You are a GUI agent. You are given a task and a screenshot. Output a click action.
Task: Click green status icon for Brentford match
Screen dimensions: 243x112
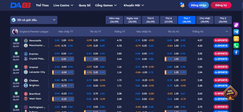16,93
